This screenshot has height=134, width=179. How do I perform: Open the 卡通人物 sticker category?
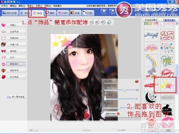pyautogui.click(x=16, y=45)
